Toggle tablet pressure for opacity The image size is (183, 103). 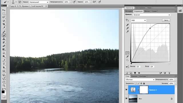[x=74, y=2]
